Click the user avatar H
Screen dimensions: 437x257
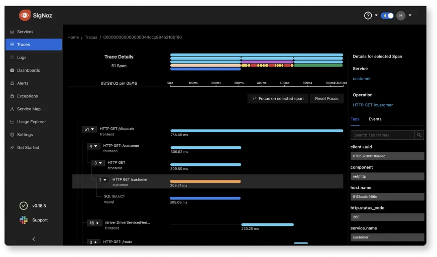tap(401, 16)
